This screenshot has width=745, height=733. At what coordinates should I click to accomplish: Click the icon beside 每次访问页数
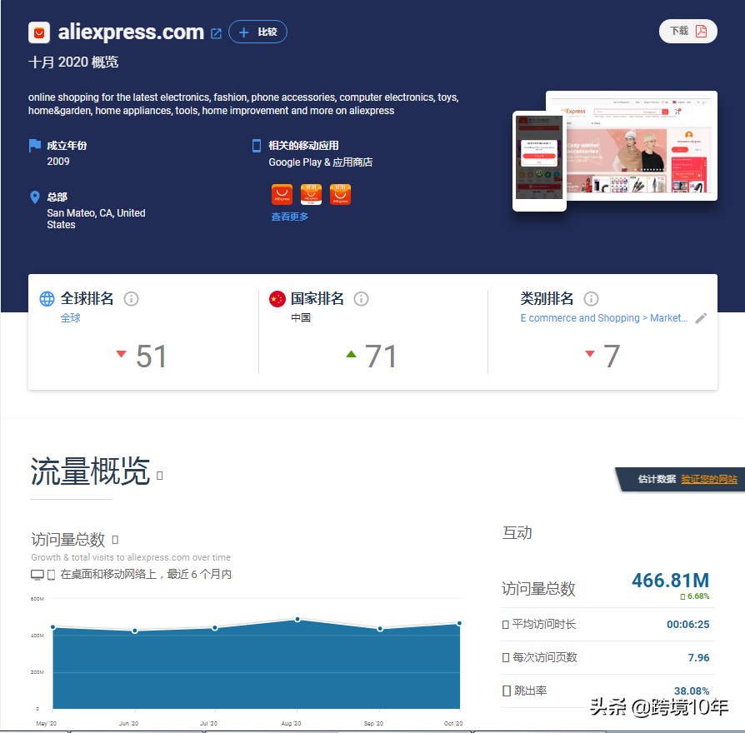pyautogui.click(x=506, y=658)
